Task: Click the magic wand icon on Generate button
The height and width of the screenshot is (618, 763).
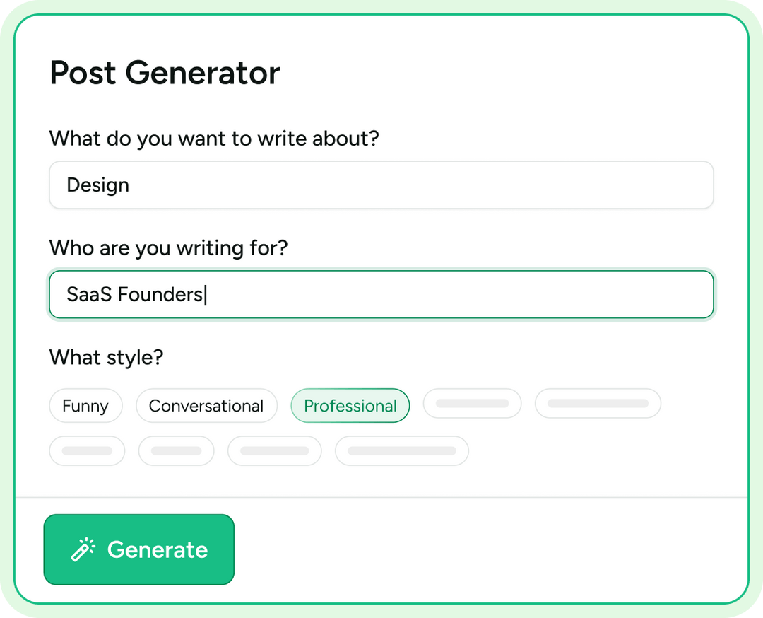Action: (x=83, y=549)
